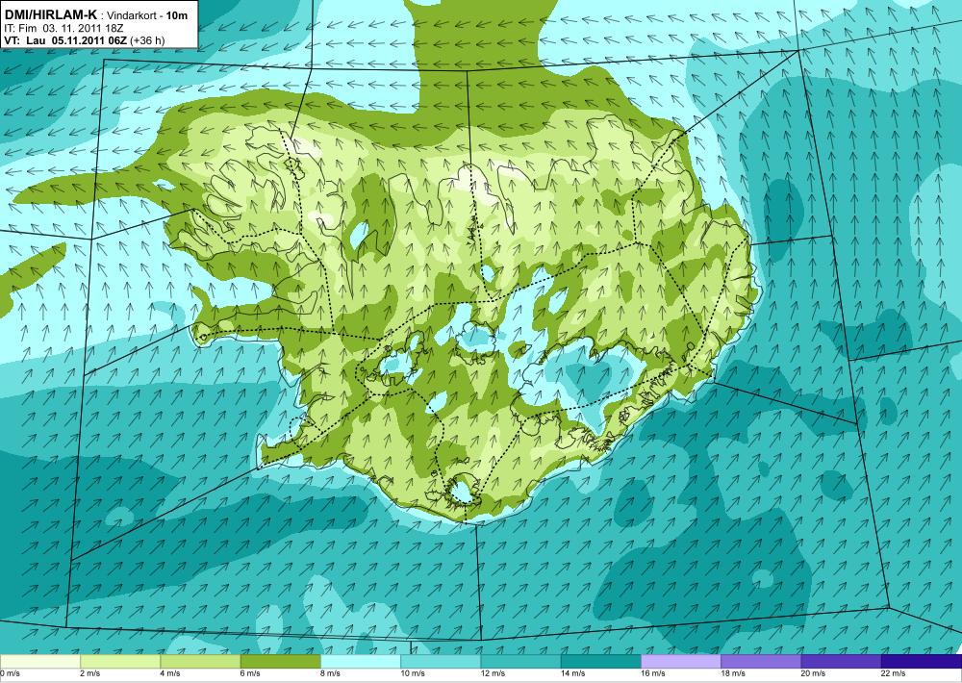Click the "VT: Lau 05.11.2011 06Z" valid time text
962x683 pixels.
pyautogui.click(x=65, y=40)
